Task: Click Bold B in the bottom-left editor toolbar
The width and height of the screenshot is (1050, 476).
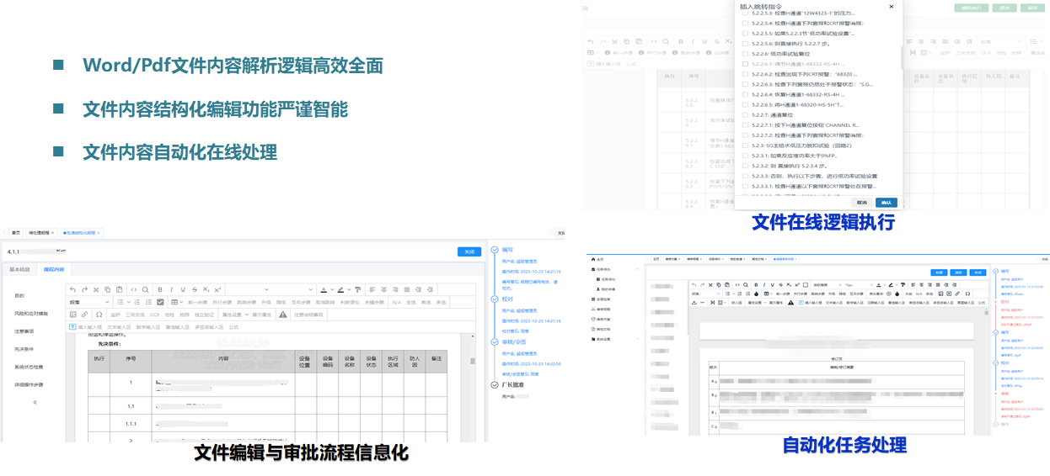Action: coord(160,290)
